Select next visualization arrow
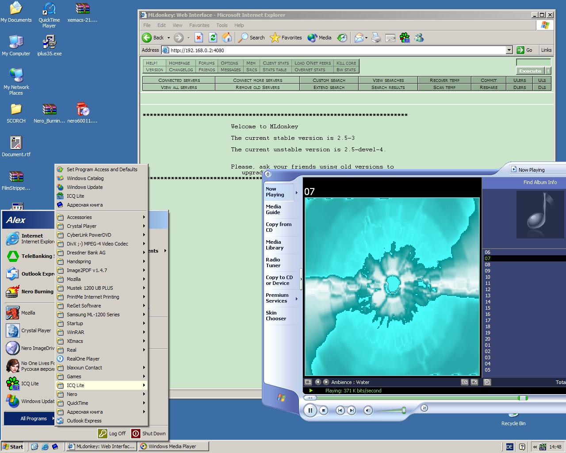 (x=326, y=382)
